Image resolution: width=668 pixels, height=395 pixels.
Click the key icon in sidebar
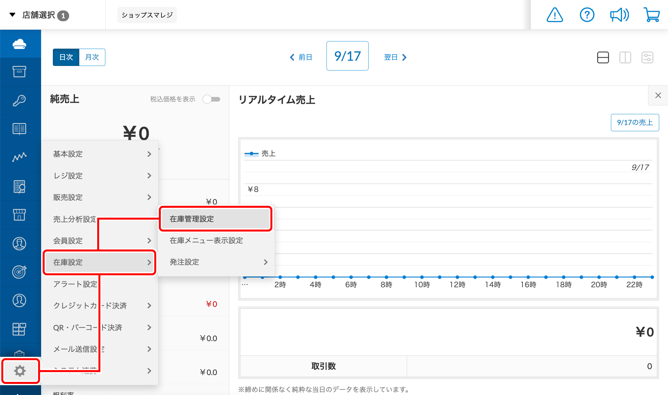coord(20,101)
